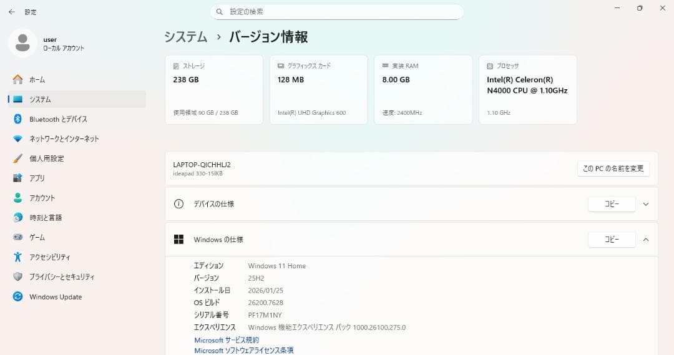674x355 pixels.
Task: Click the Intel Celeron N4000 CPU text
Action: pyautogui.click(x=527, y=85)
